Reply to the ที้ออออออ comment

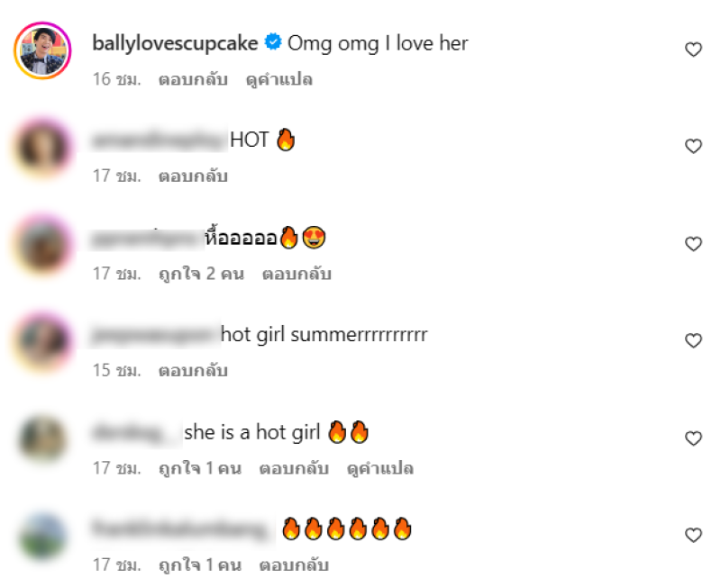(x=297, y=274)
